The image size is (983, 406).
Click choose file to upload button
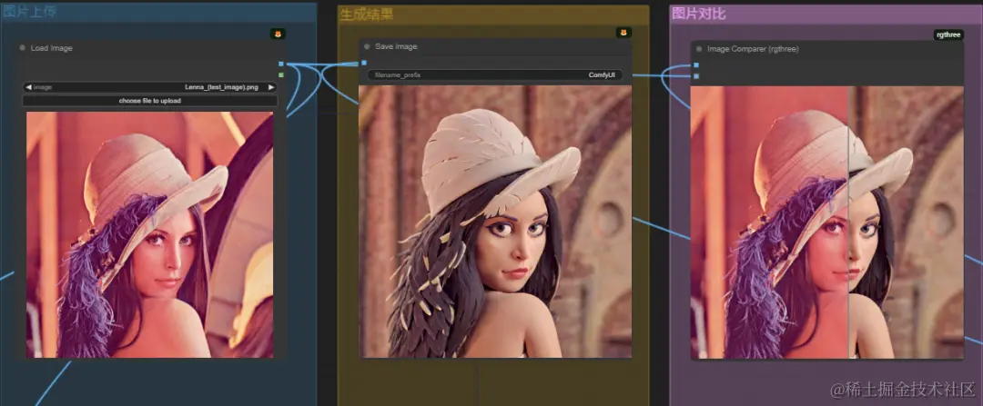150,101
